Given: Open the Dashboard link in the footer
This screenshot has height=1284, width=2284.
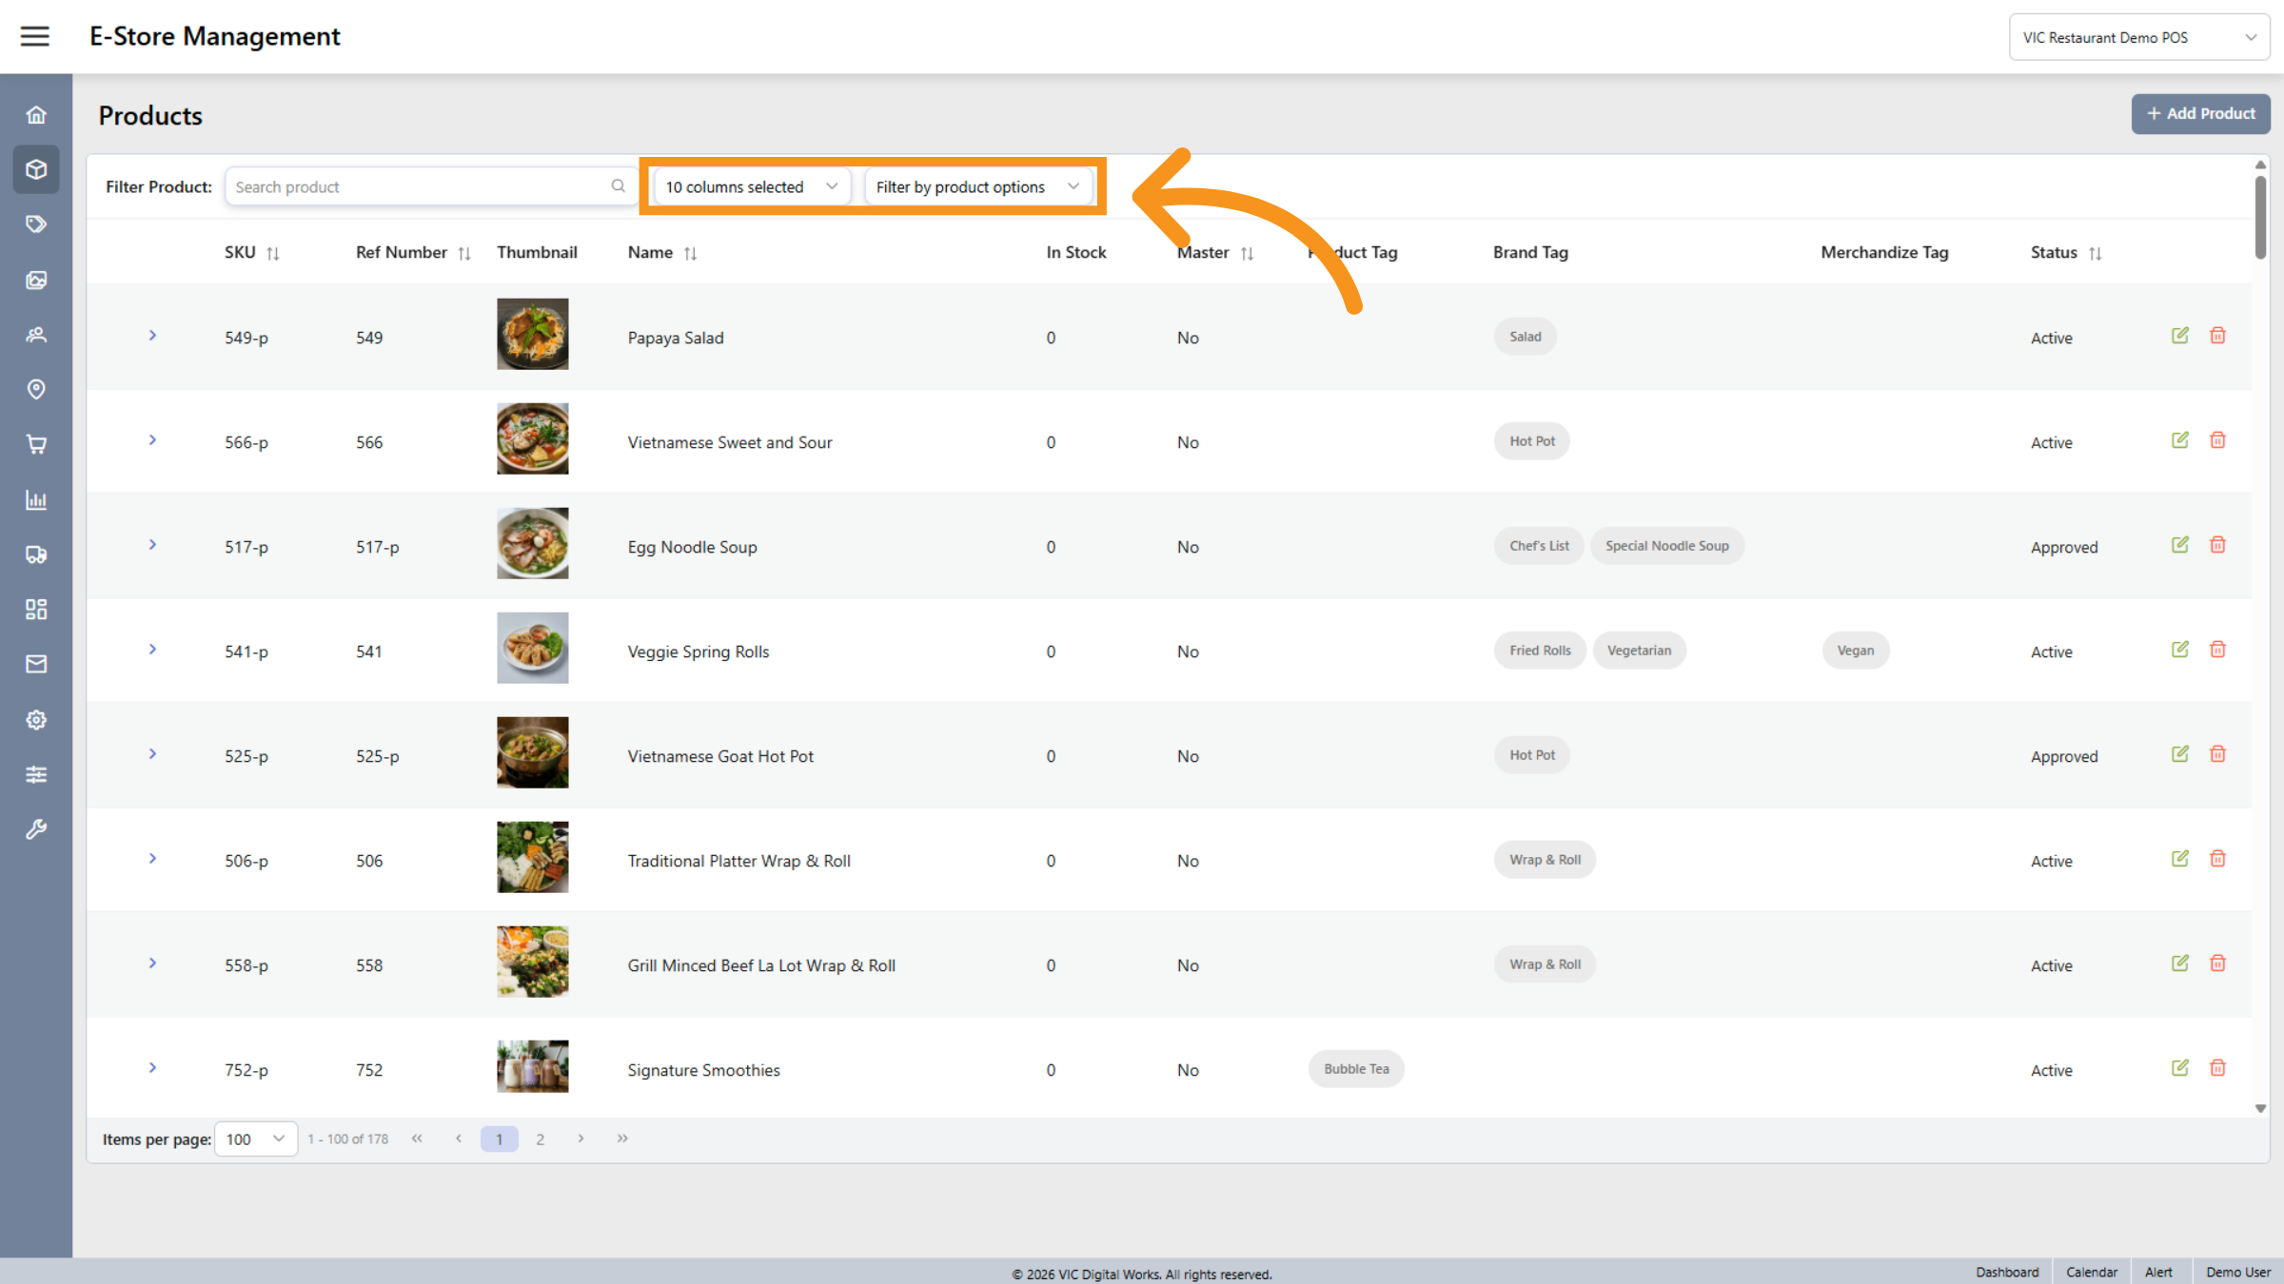Looking at the screenshot, I should click(x=2008, y=1272).
